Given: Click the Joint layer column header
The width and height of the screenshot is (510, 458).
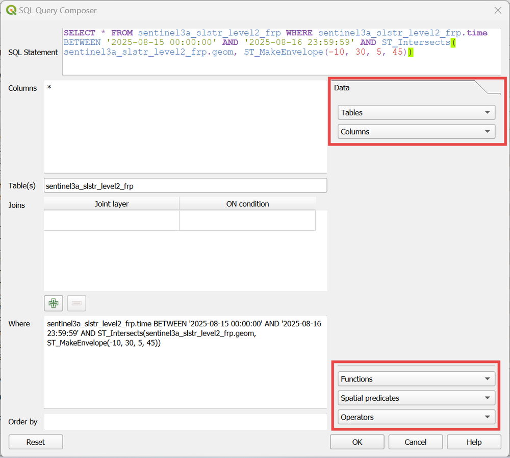Looking at the screenshot, I should click(112, 204).
